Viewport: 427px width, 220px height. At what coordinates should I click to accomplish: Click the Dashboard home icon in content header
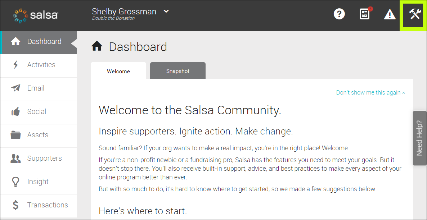[96, 46]
